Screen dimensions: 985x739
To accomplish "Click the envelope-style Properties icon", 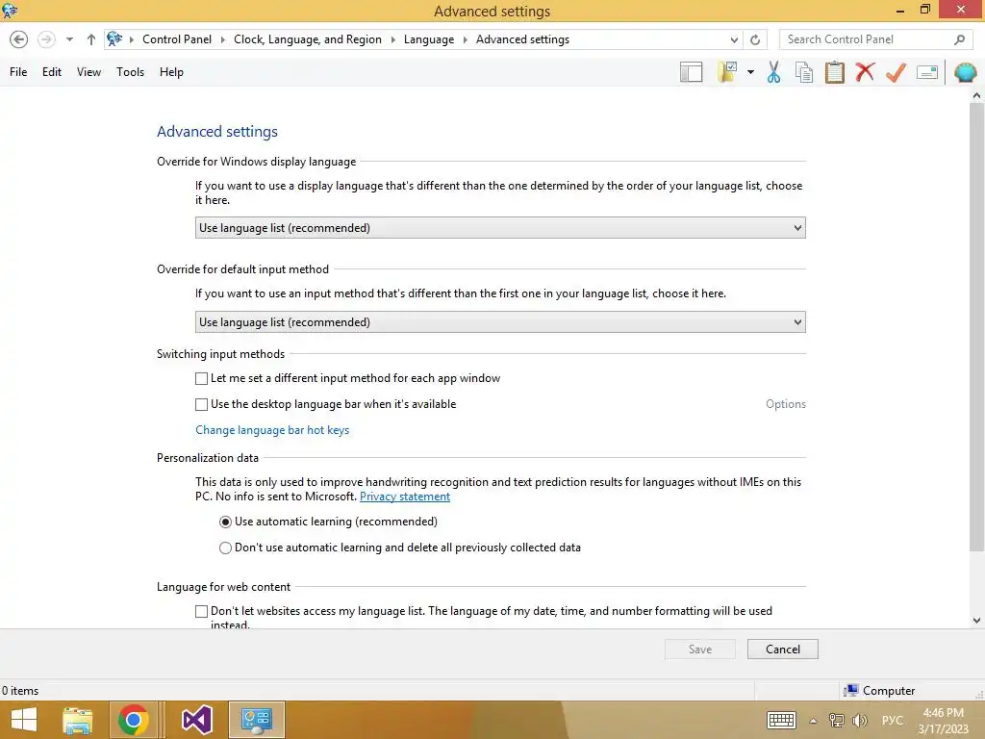I will click(927, 72).
